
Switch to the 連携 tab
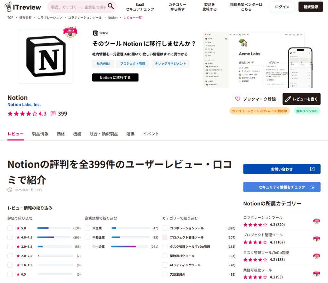coord(131,134)
